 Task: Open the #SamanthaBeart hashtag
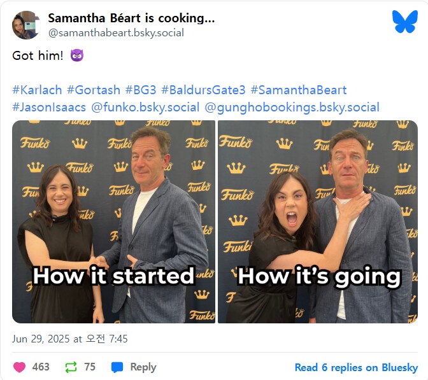click(299, 90)
